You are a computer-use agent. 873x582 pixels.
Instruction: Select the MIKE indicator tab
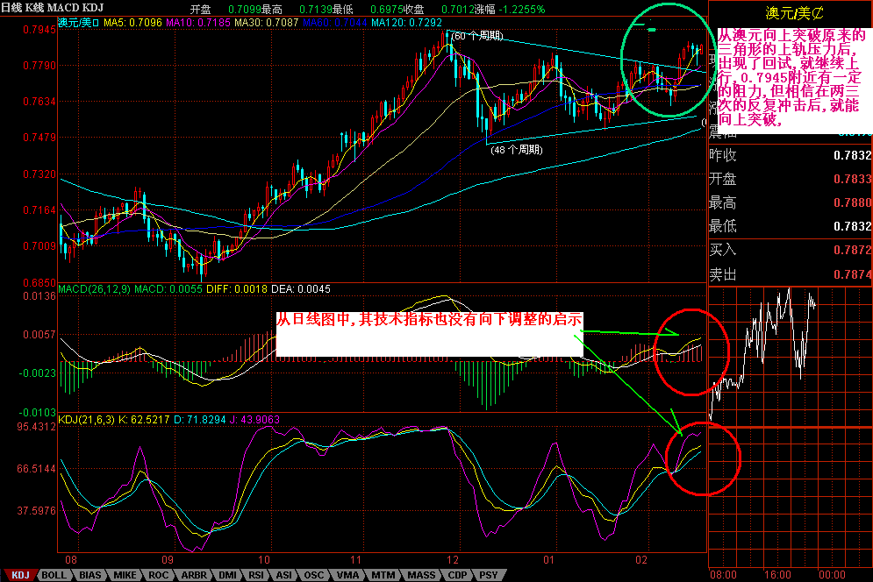pyautogui.click(x=125, y=575)
